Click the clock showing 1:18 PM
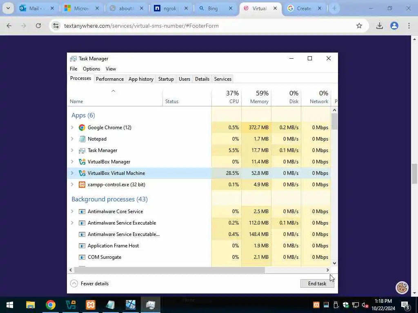 (383, 301)
